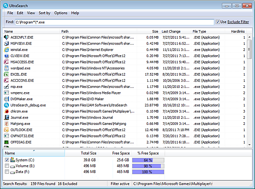Click the ieinstal.exe Internet Explorer icon
The width and height of the screenshot is (255, 189).
(x=6, y=50)
